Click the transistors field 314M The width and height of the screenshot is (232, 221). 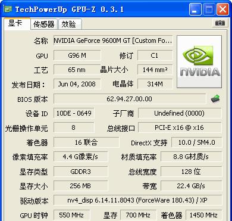pyautogui.click(x=155, y=84)
